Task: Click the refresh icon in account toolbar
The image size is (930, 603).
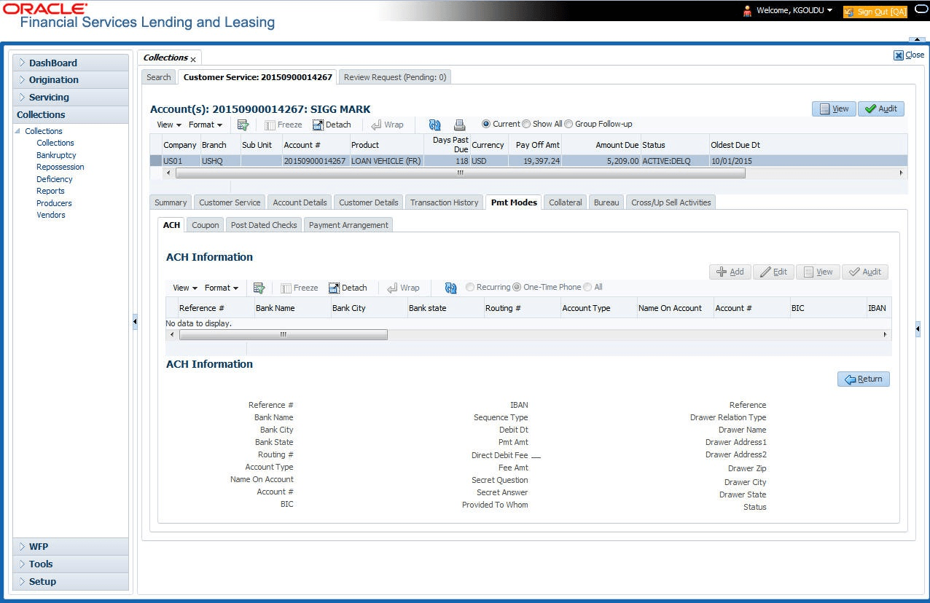Action: pyautogui.click(x=435, y=125)
